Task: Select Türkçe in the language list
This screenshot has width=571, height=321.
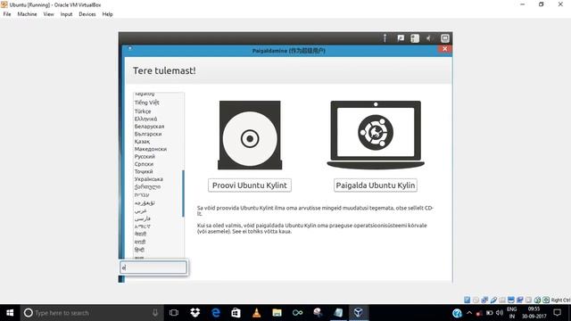Action: tap(143, 111)
